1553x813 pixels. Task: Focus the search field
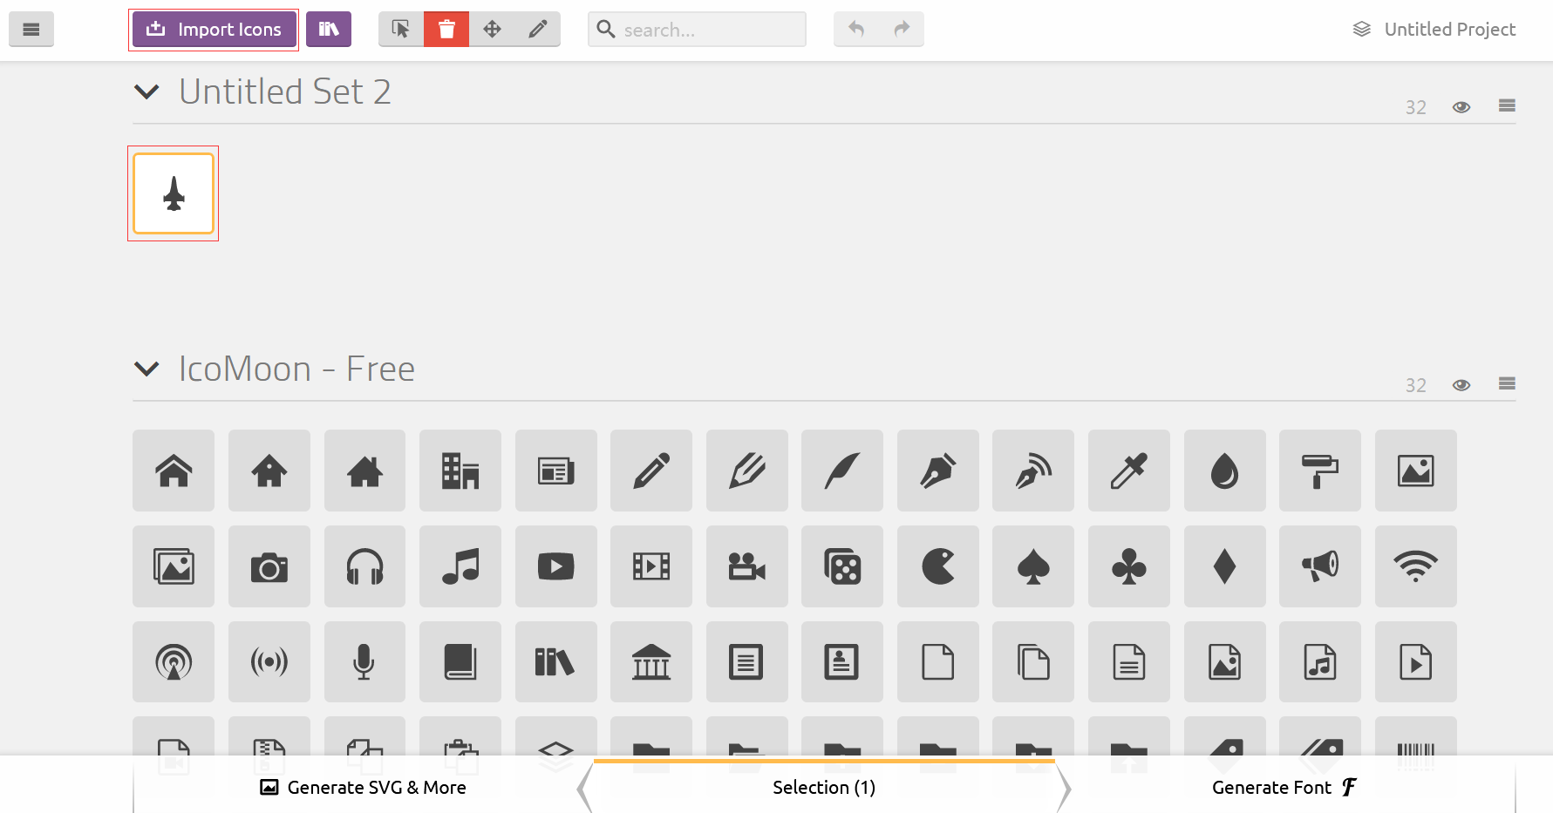697,30
